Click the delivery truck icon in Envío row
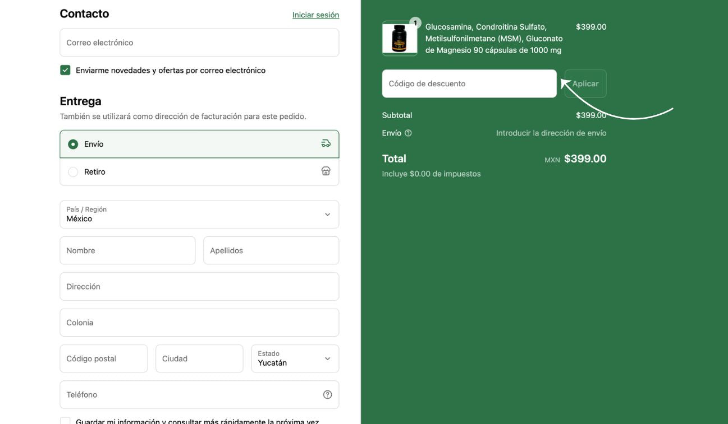 [326, 144]
